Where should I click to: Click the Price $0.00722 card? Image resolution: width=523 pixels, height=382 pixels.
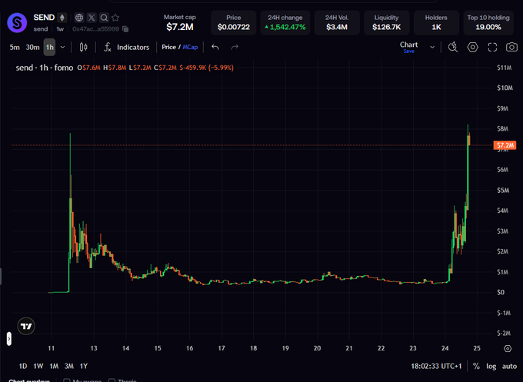click(x=234, y=22)
